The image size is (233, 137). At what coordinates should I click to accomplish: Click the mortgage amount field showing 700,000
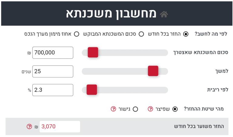click(x=53, y=53)
